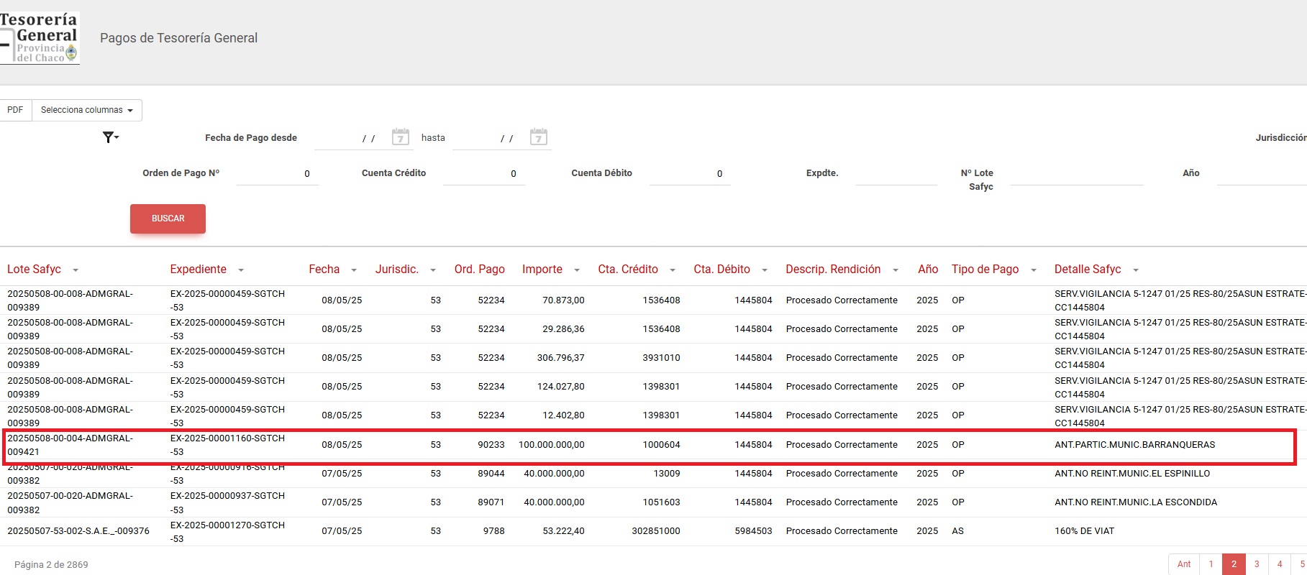Click the Tesorería General logo
Screen dimensions: 1307x575
(40, 37)
